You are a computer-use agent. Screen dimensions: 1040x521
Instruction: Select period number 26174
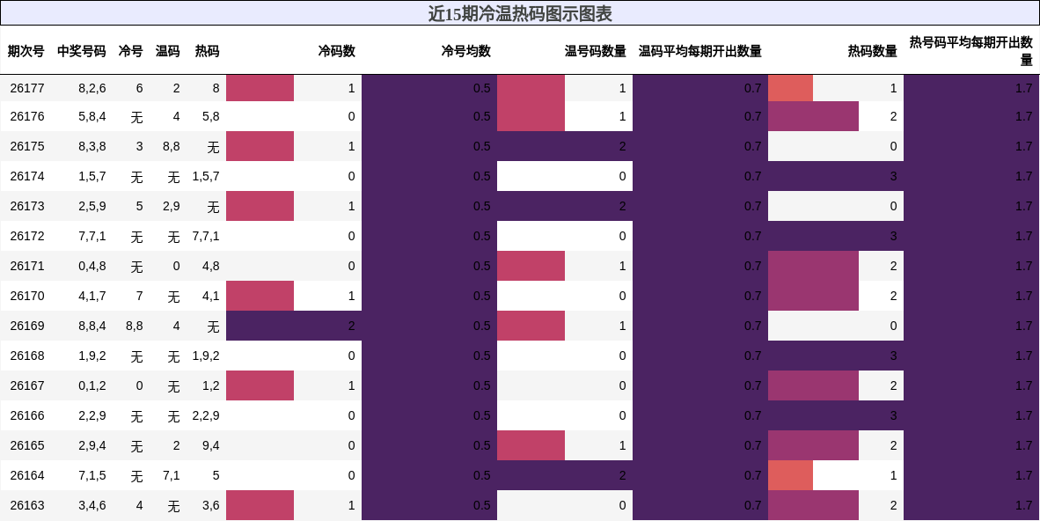click(27, 177)
